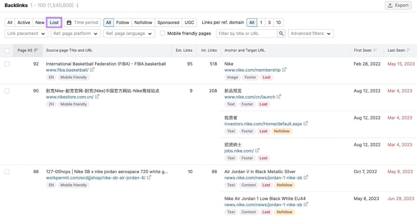Open the Ref. page language dropdown
This screenshot has width=417, height=218.
[129, 34]
